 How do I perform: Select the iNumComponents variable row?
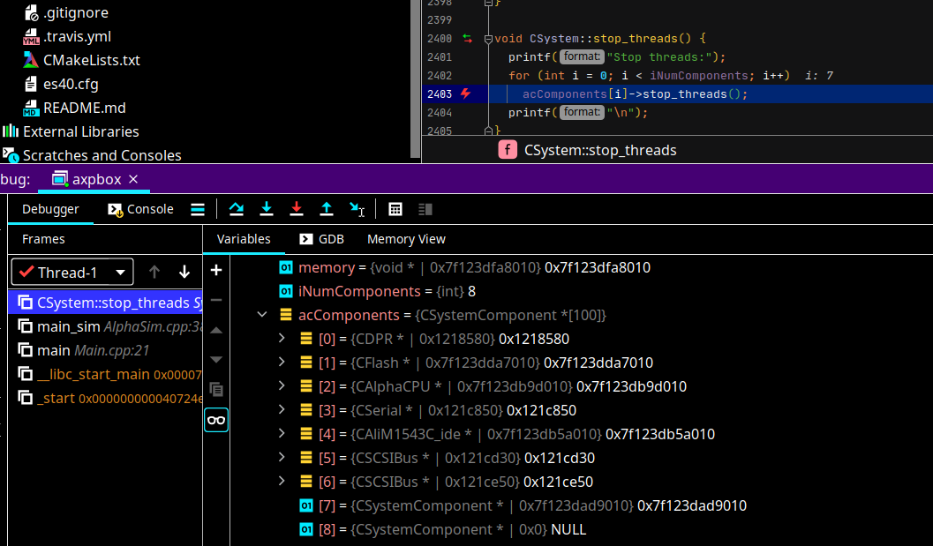[x=377, y=291]
